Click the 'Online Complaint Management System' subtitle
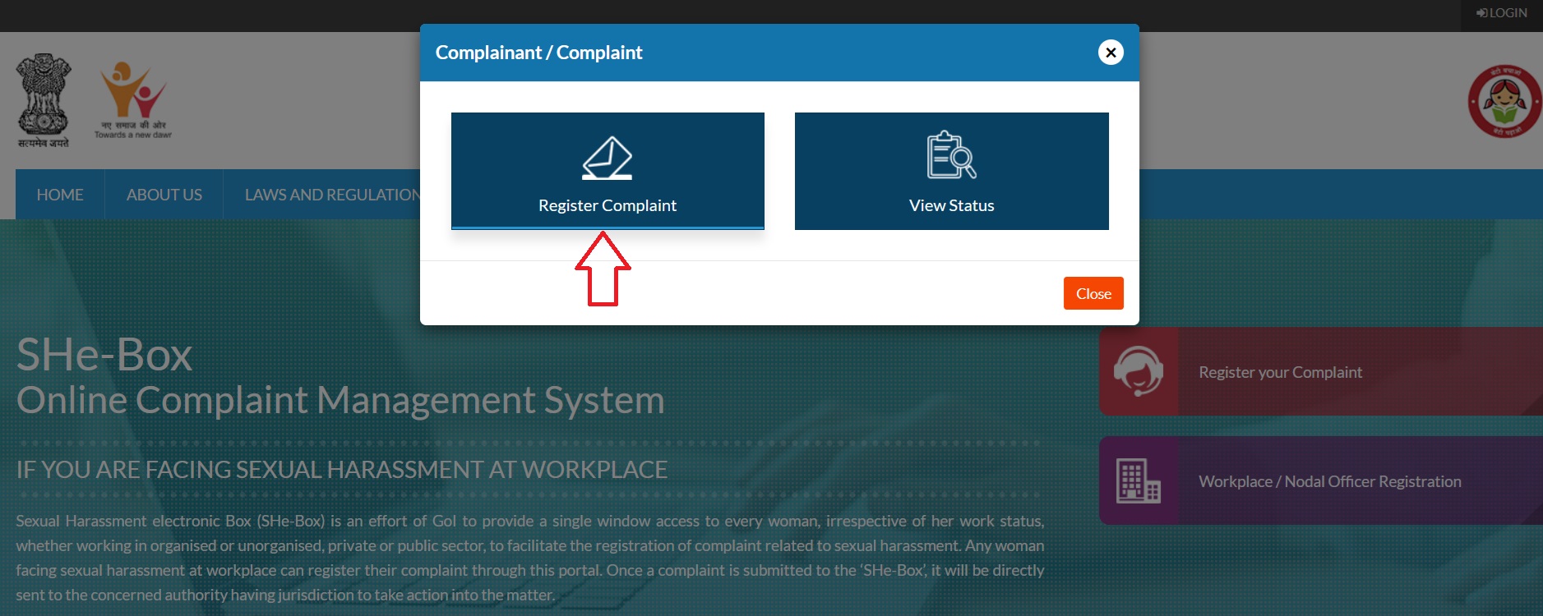The width and height of the screenshot is (1543, 616). [x=340, y=400]
